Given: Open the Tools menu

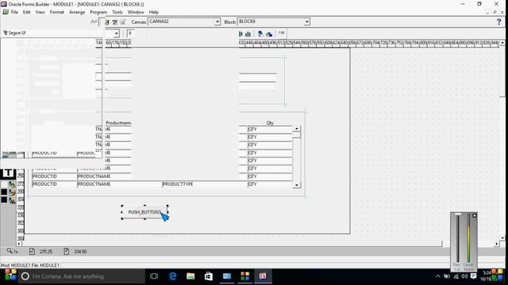Looking at the screenshot, I should (117, 13).
